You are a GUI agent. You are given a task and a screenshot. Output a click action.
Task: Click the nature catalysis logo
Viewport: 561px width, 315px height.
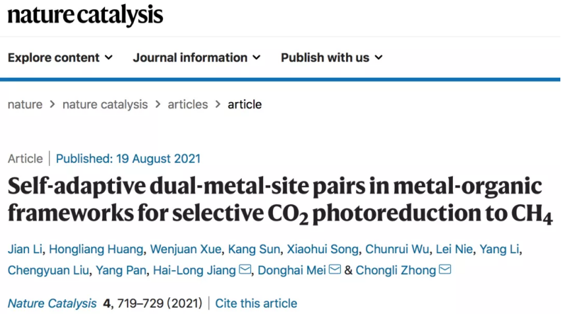click(85, 15)
